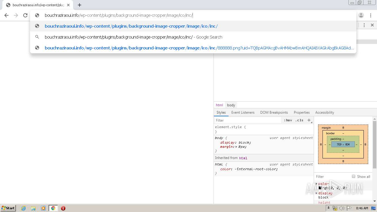Switch to the Styles tab

coord(221,112)
